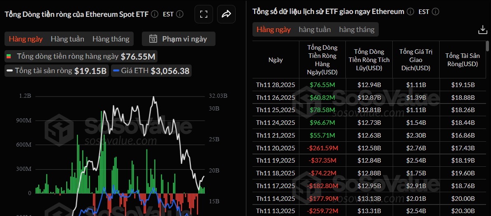
Task: Click the red-green bar legend swatch
Action: tap(9, 57)
